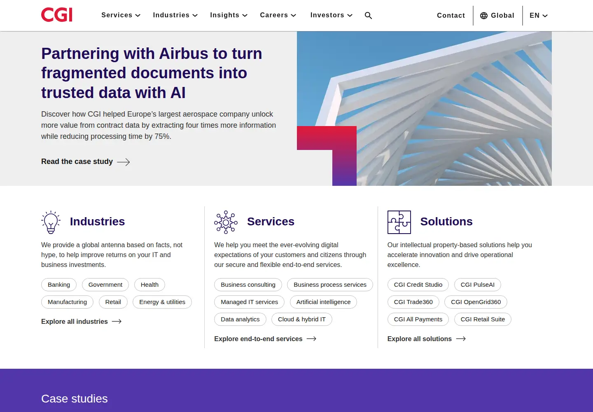593x412 pixels.
Task: Open the Contact page link
Action: [451, 16]
